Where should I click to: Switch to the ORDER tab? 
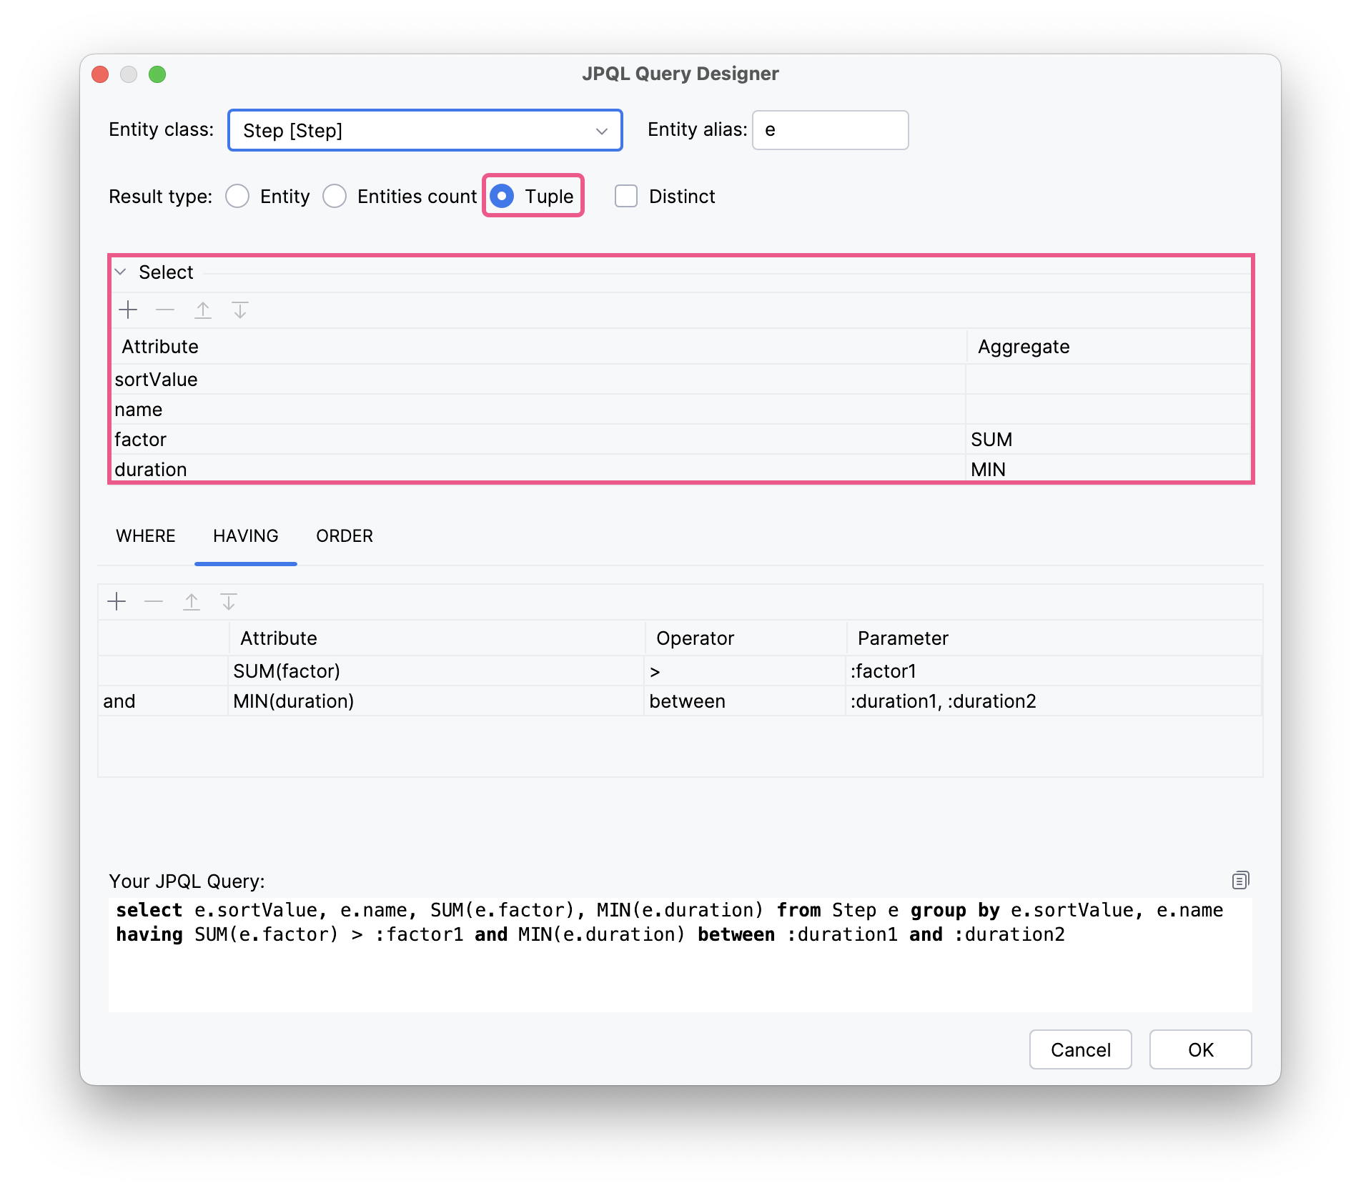(x=345, y=535)
